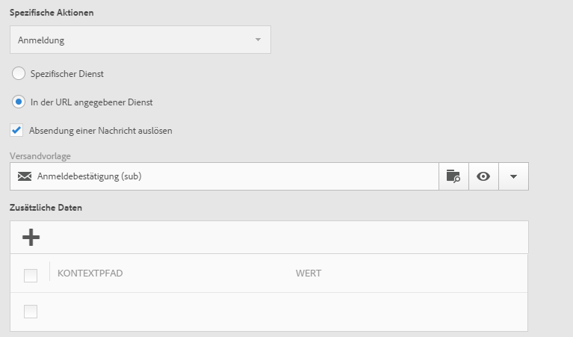The width and height of the screenshot is (573, 337).
Task: Click the KONTEXTPFAD column header
Action: click(90, 273)
